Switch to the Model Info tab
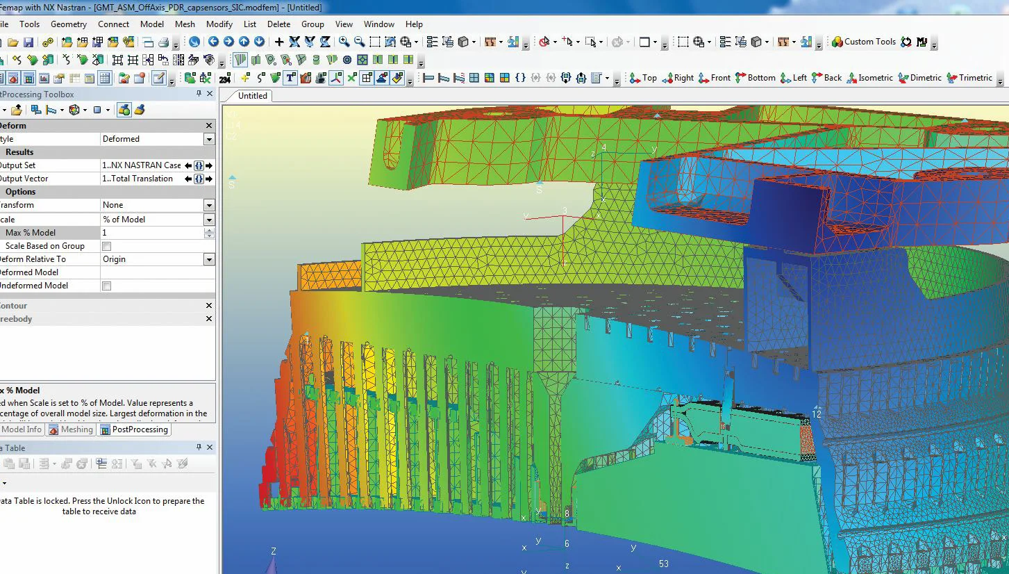The width and height of the screenshot is (1009, 574). pos(22,429)
